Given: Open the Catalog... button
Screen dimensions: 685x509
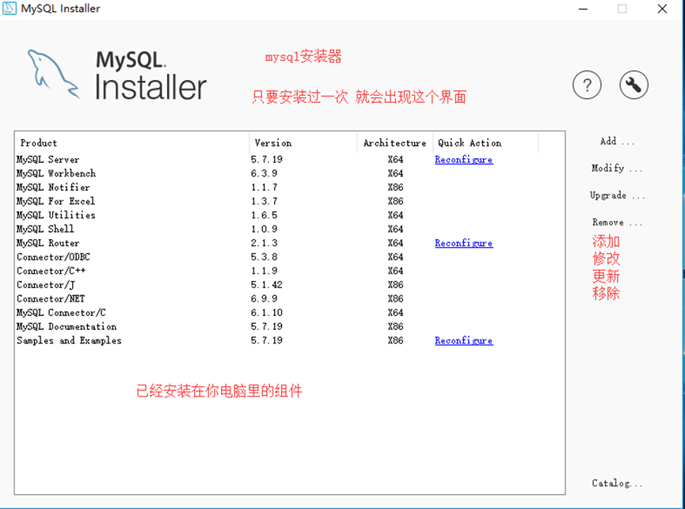Looking at the screenshot, I should coord(617,483).
